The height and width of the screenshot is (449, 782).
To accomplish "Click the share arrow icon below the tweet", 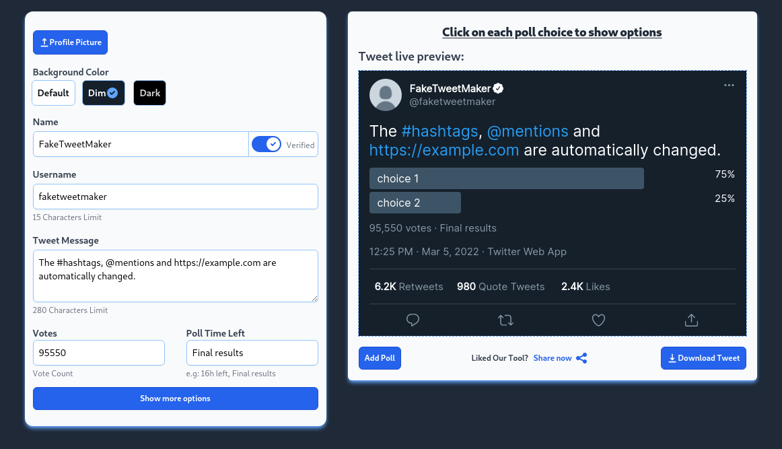I will [x=691, y=320].
